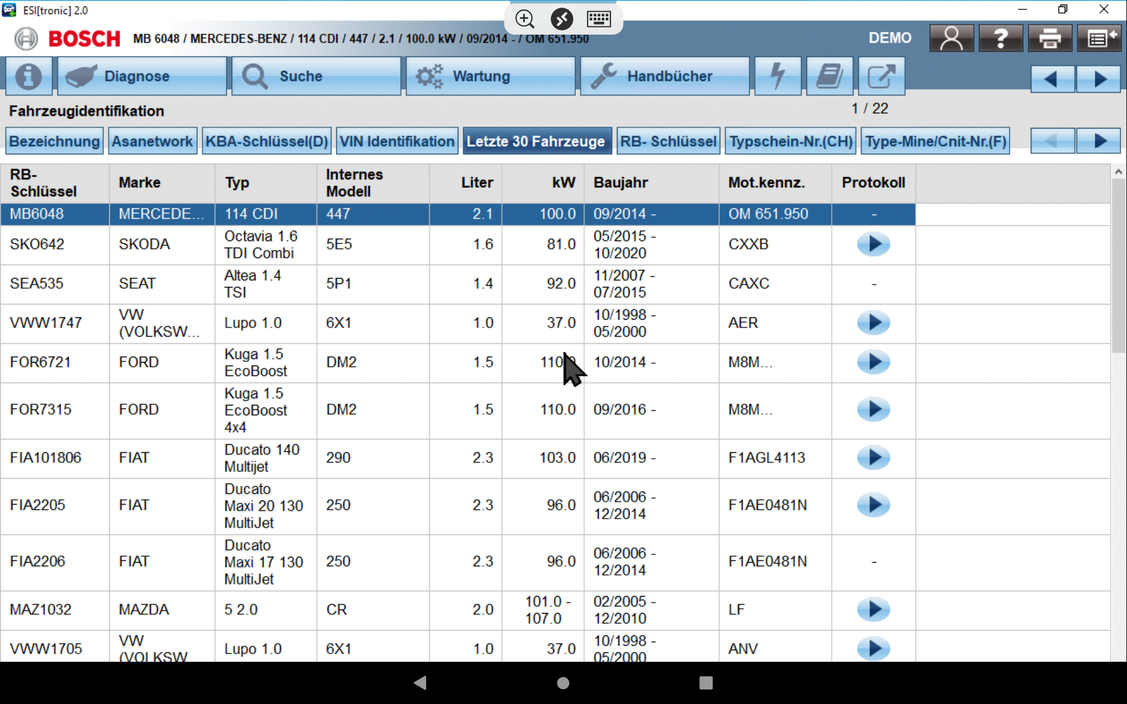Click the round remote connection icon

tap(562, 19)
